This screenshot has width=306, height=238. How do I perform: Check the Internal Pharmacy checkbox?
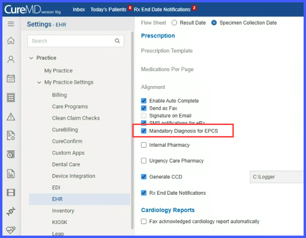pos(144,145)
